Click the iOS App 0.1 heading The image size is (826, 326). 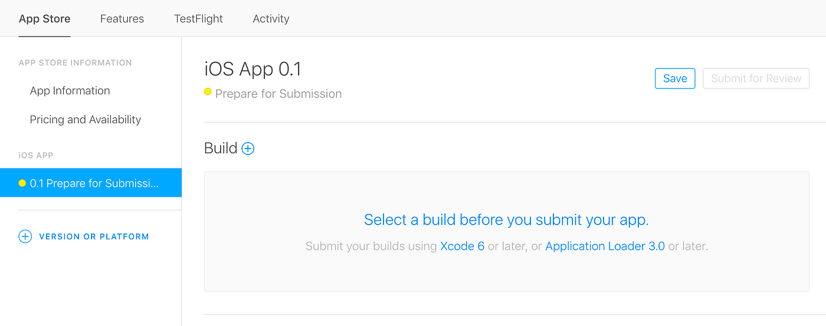(x=253, y=70)
